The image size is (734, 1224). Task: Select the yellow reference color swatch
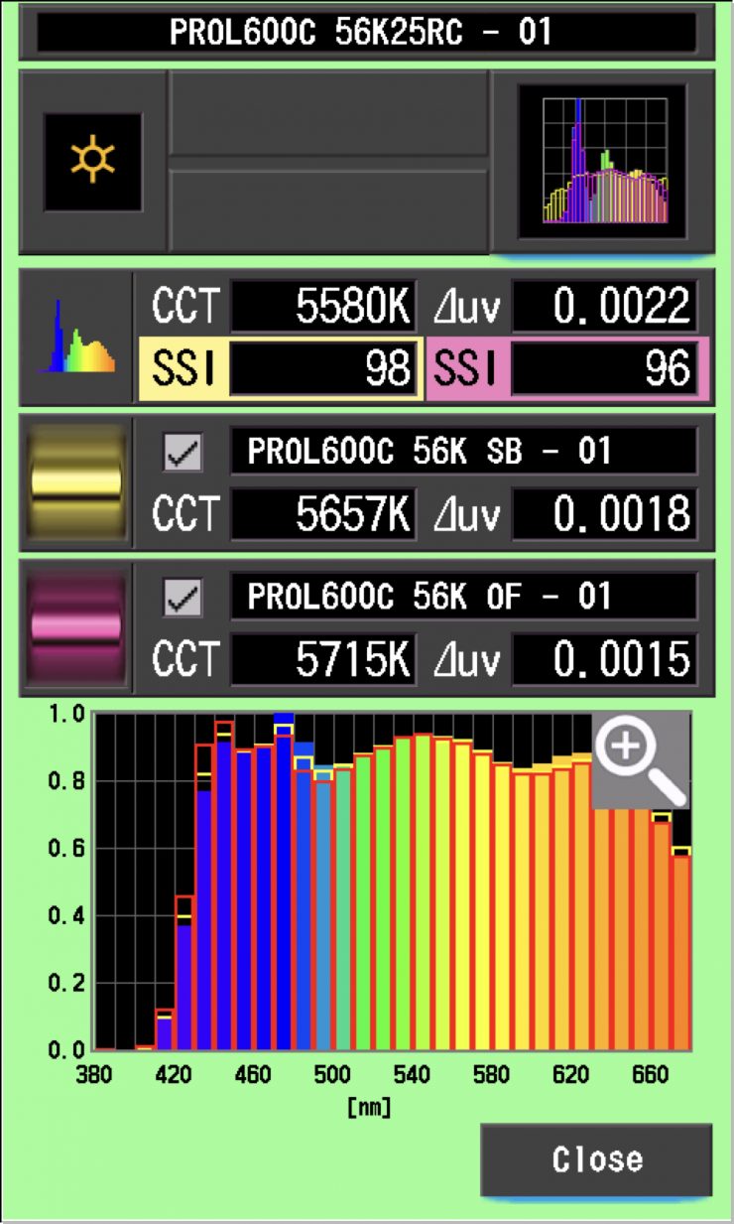[76, 483]
